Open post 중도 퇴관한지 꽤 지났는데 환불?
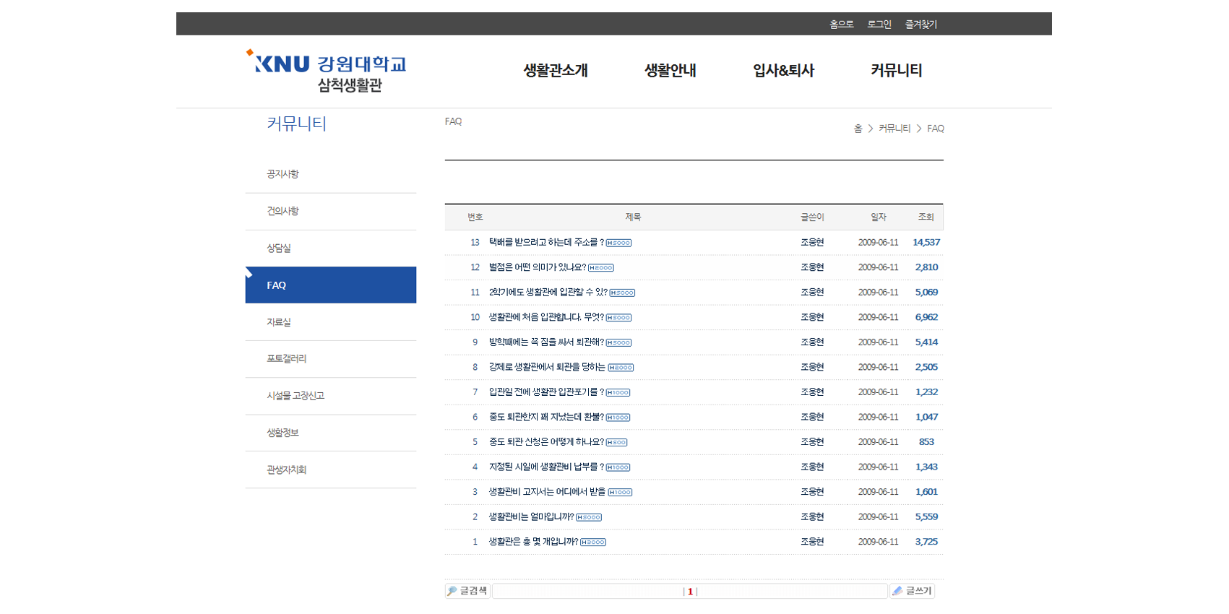This screenshot has width=1229, height=614. click(x=546, y=417)
